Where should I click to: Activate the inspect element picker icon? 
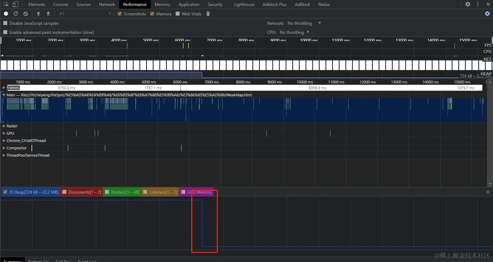click(x=6, y=5)
